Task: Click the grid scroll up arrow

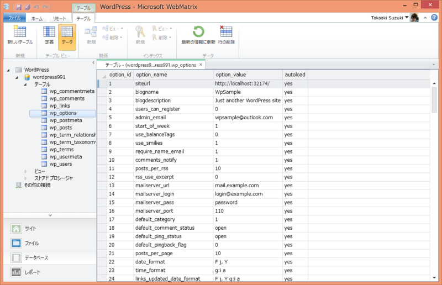Action: coord(434,83)
